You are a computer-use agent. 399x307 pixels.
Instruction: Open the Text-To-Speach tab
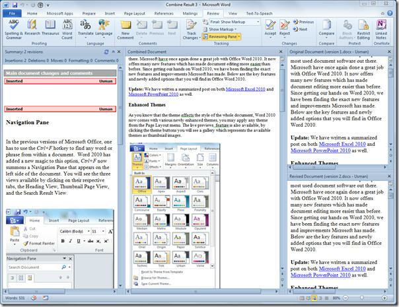(x=259, y=13)
